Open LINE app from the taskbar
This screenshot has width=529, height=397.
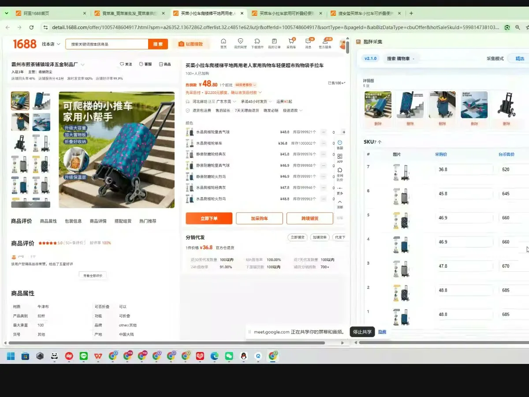tap(83, 356)
